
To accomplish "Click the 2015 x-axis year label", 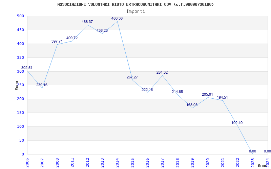I will 132,163.
